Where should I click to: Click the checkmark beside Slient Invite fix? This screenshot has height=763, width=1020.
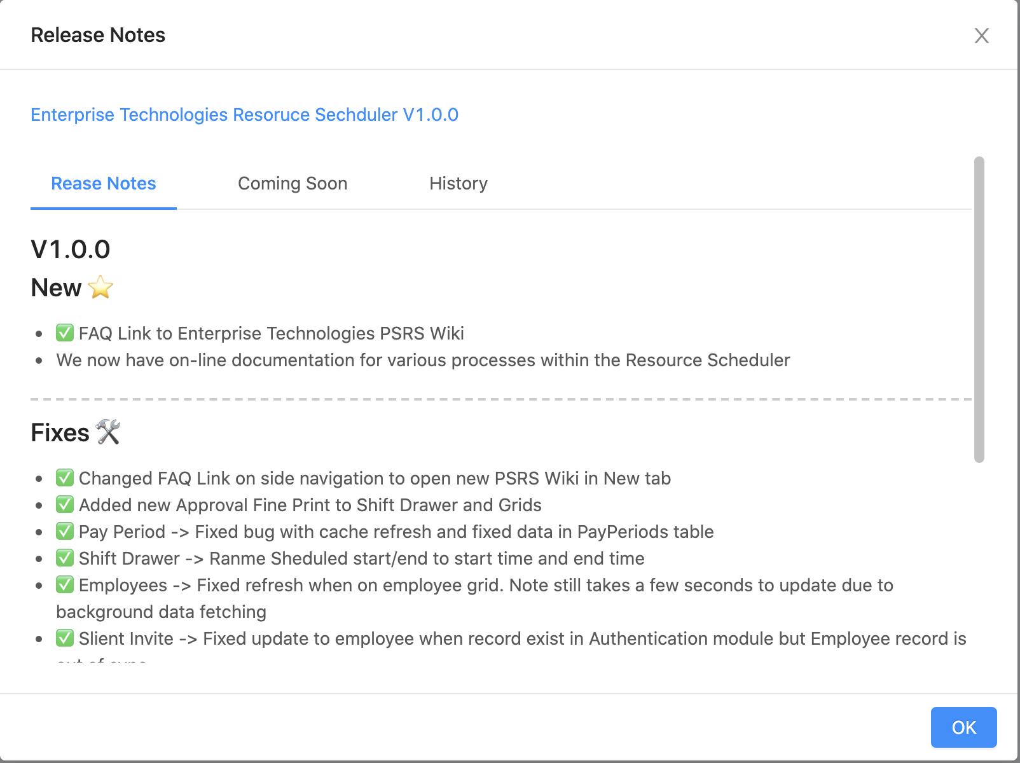[x=65, y=638]
